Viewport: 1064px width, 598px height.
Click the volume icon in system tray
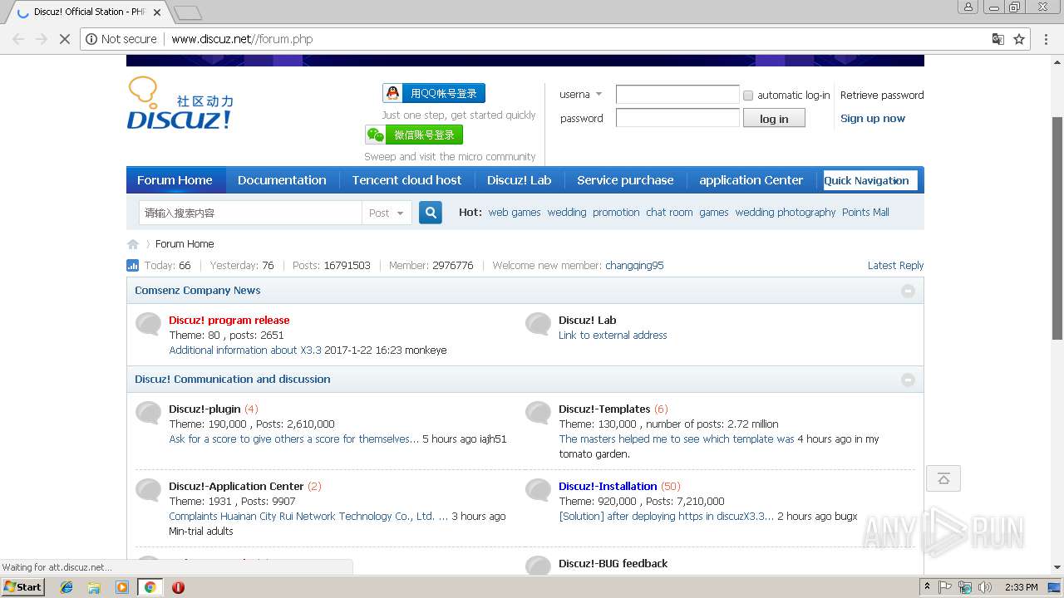coord(985,587)
